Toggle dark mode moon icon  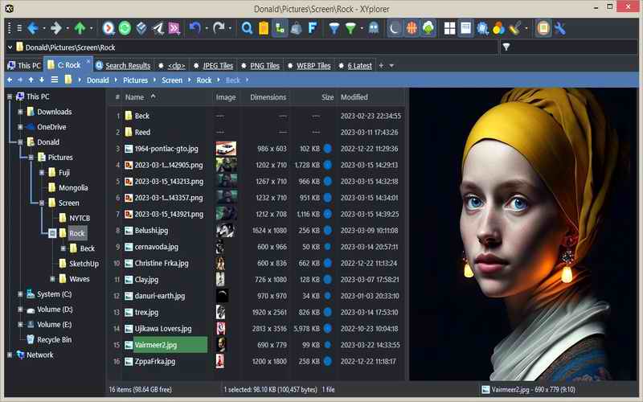click(395, 28)
